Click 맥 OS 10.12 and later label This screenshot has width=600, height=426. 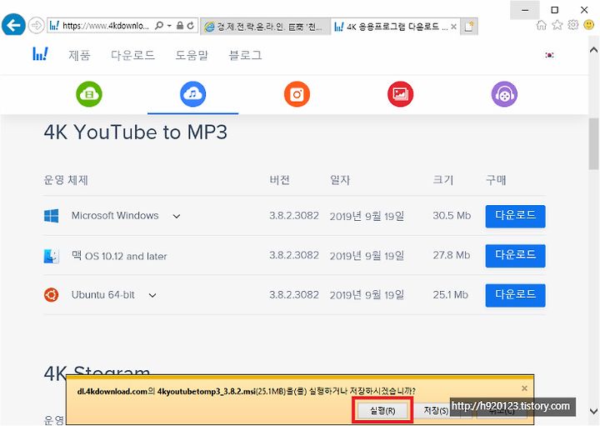pos(119,256)
